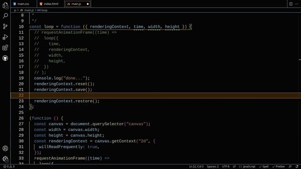Click the 'height' parameter on line 10
This screenshot has height=169, width=301.
tap(172, 27)
